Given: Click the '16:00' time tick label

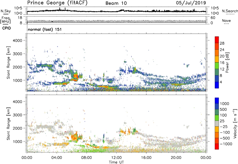Looking at the screenshot, I should [x=146, y=158].
